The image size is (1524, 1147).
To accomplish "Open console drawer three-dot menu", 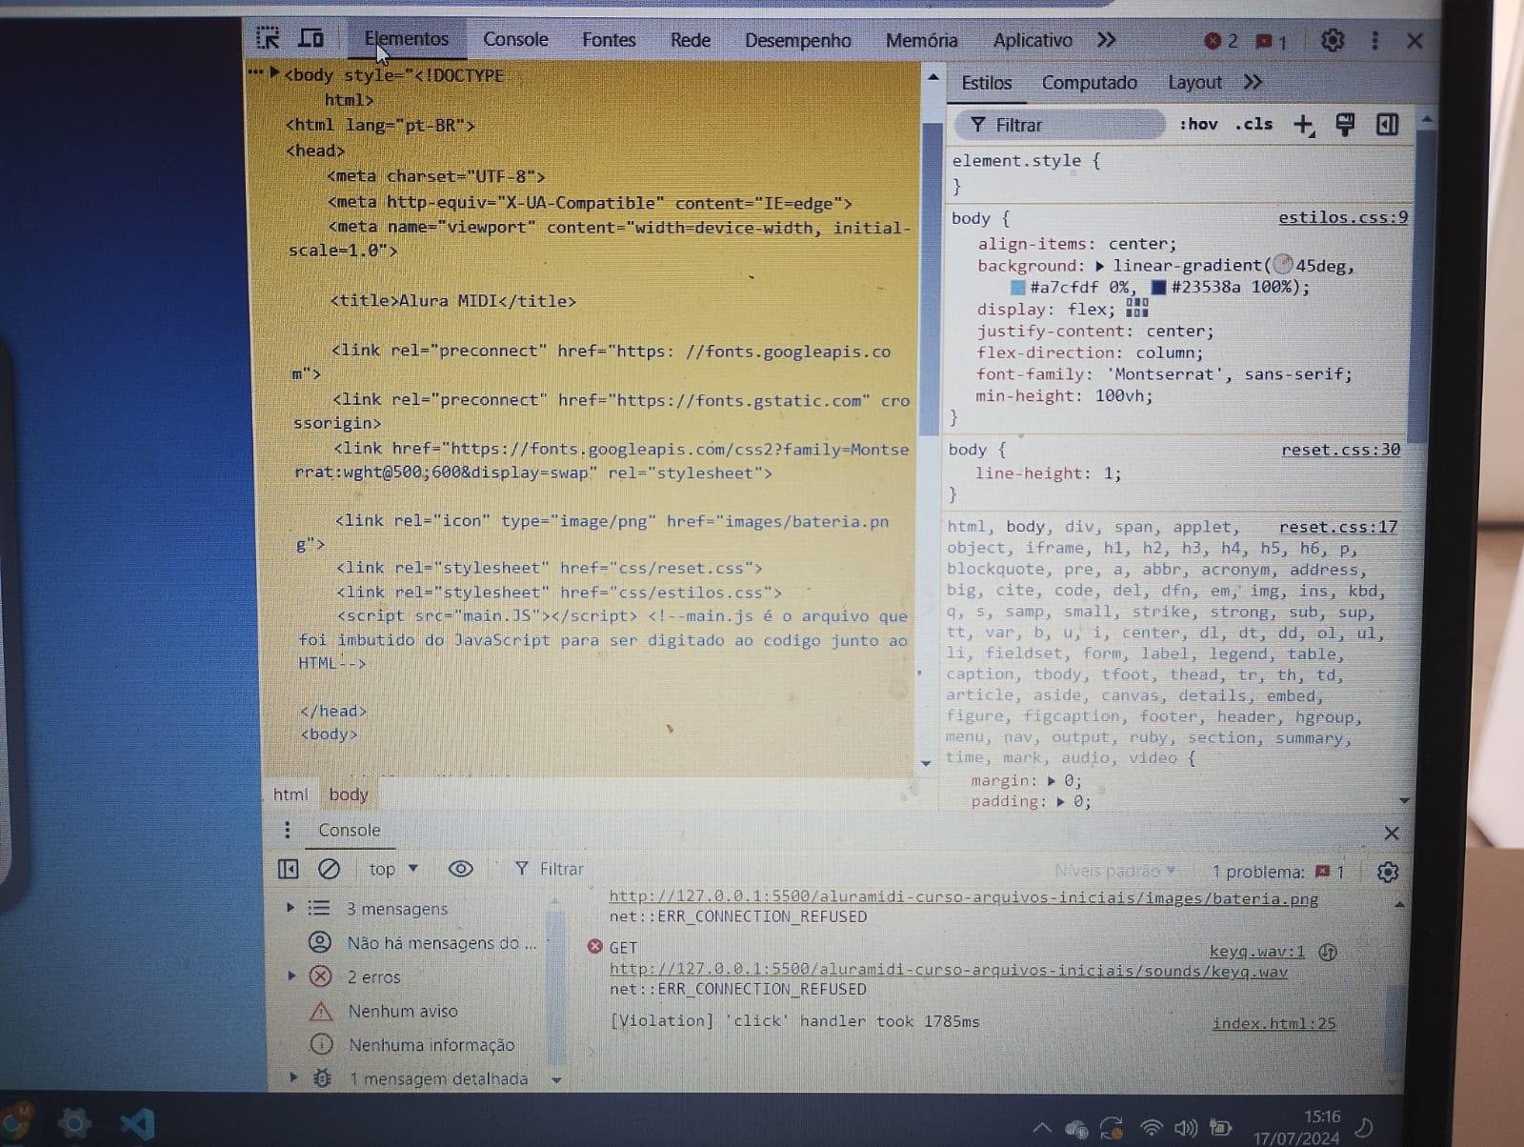I will click(287, 830).
